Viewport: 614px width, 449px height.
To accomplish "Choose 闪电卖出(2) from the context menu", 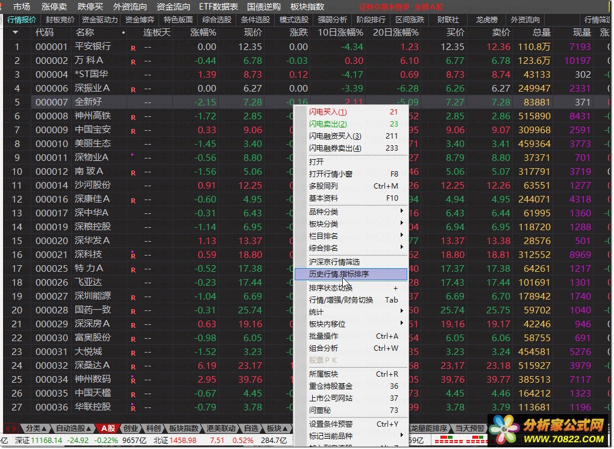I will pos(352,124).
